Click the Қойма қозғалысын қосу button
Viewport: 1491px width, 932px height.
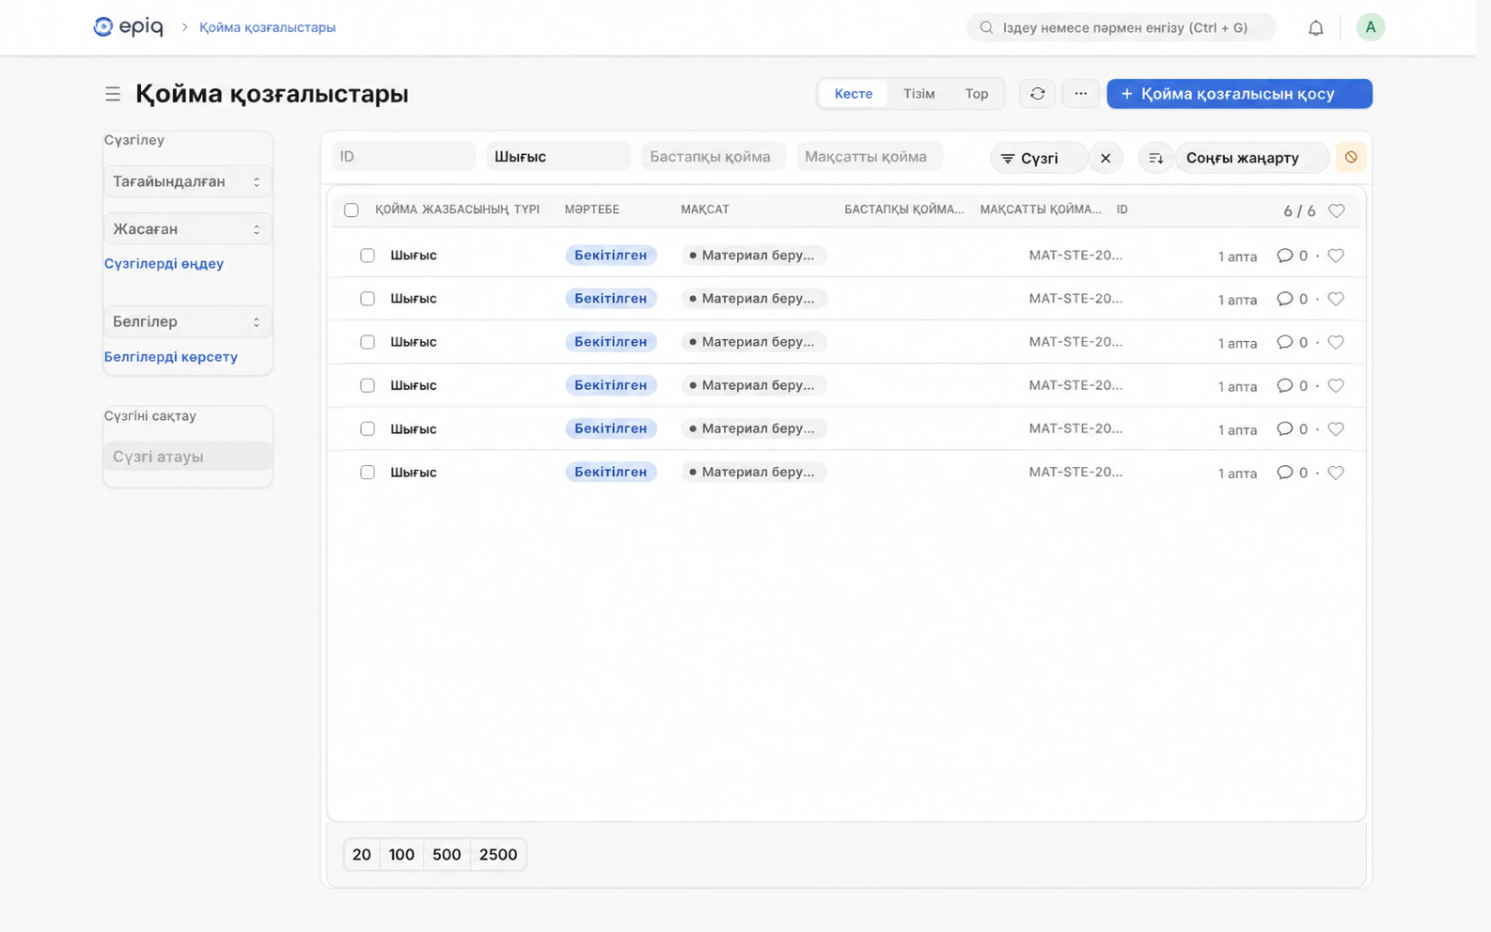click(x=1239, y=94)
